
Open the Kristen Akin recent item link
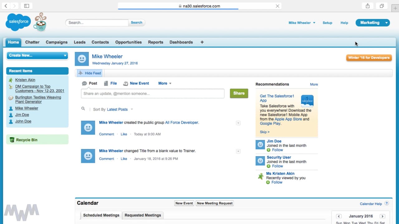click(25, 80)
